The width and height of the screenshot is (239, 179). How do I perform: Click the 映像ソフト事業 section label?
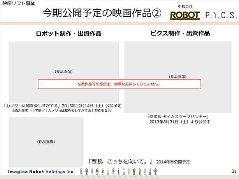point(19,4)
